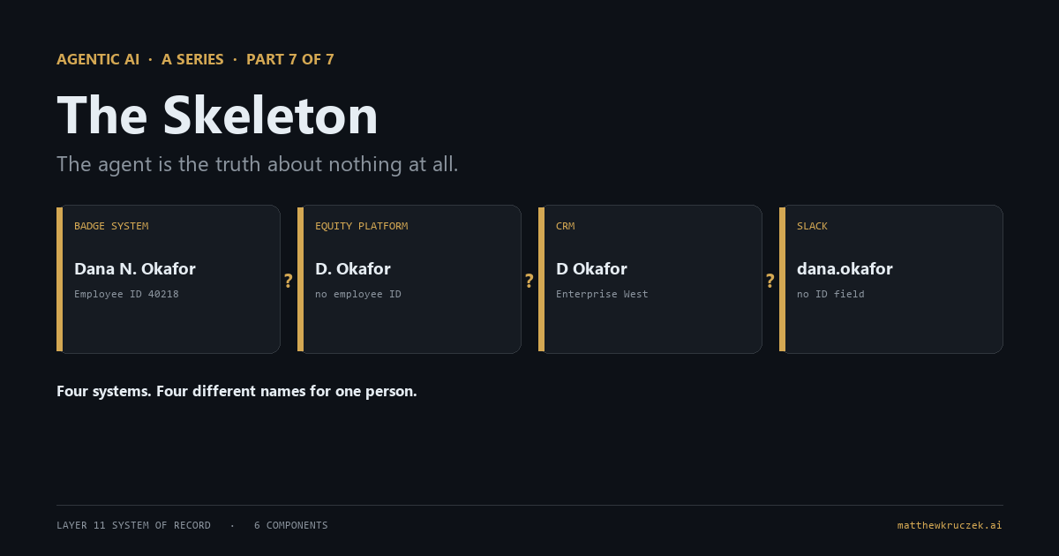The image size is (1059, 556).
Task: Open the matthewkruczek.ai link
Action: 950,525
